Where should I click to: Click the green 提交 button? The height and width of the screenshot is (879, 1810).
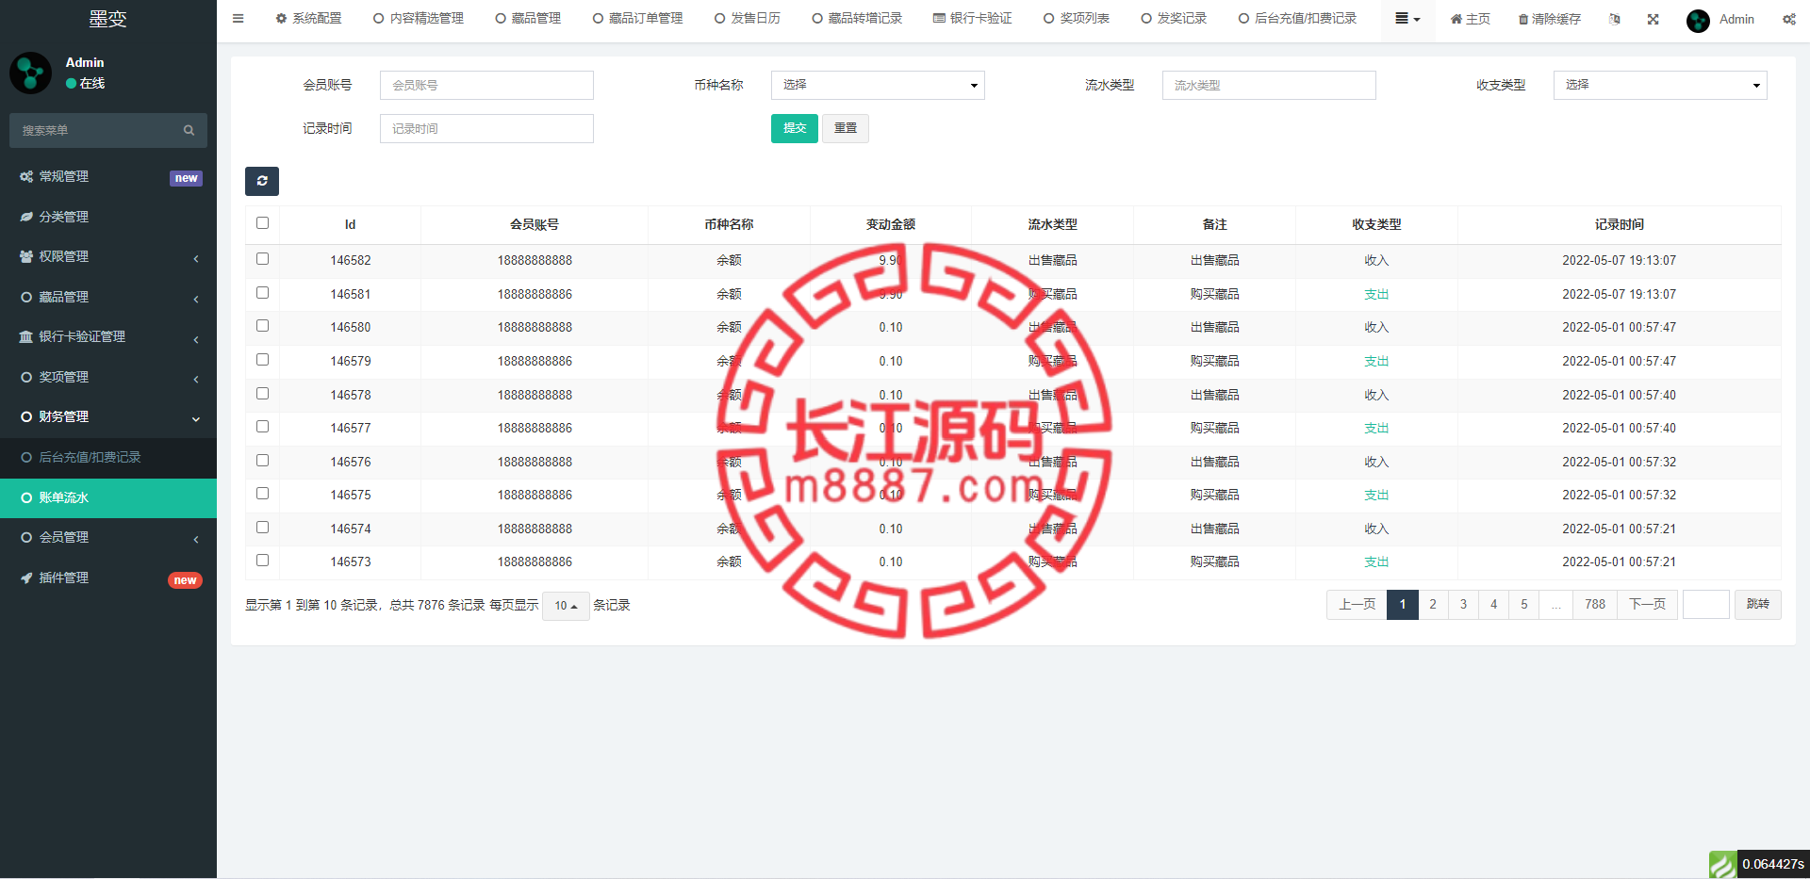(795, 128)
